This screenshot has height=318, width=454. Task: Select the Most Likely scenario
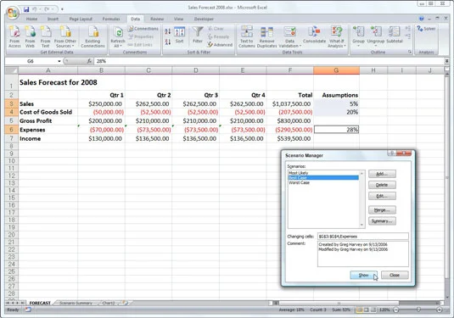click(x=323, y=173)
